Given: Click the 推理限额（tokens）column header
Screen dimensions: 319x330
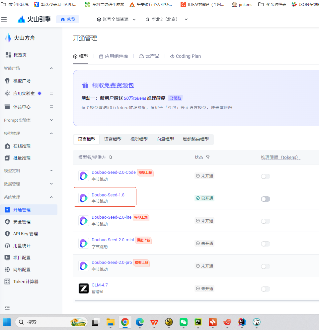Looking at the screenshot, I should tap(280, 157).
